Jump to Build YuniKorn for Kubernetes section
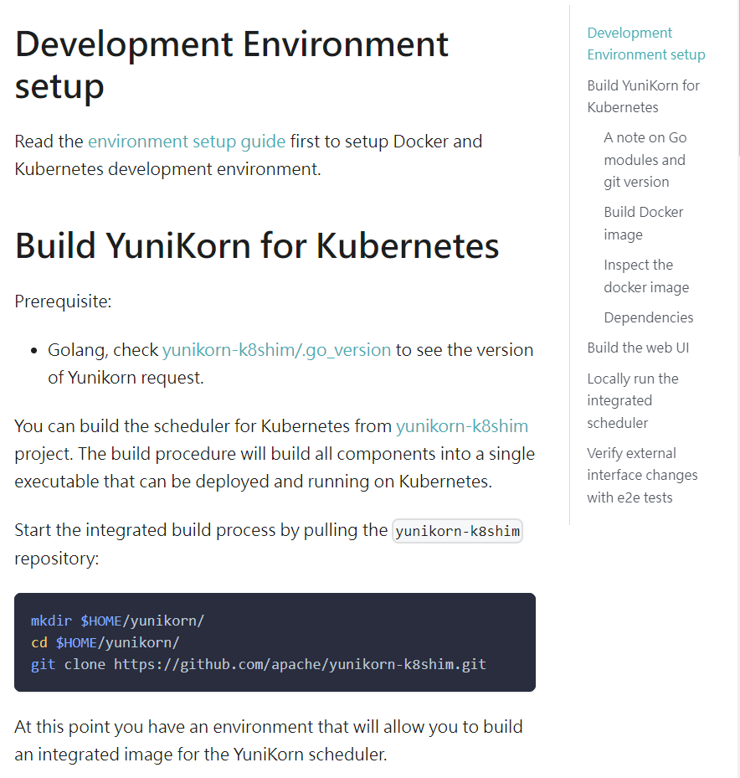The height and width of the screenshot is (778, 740). 643,96
